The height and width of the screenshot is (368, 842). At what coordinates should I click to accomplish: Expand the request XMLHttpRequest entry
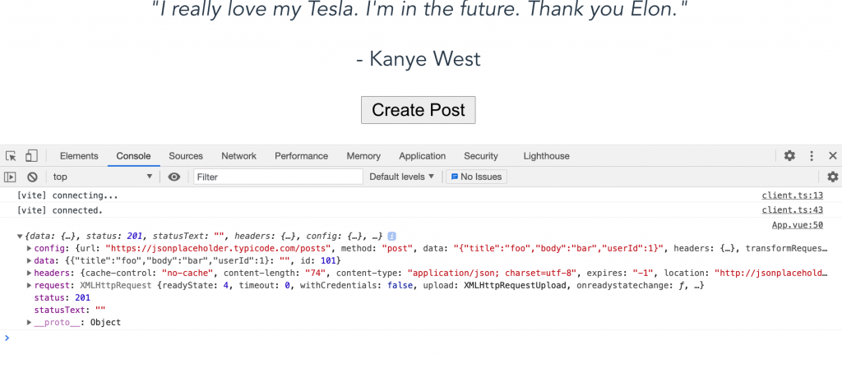pyautogui.click(x=30, y=286)
